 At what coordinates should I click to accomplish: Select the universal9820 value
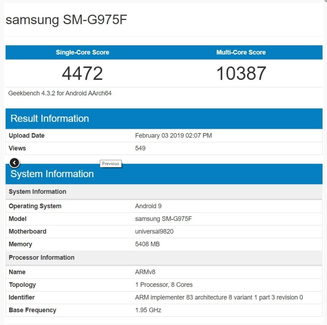pyautogui.click(x=154, y=231)
